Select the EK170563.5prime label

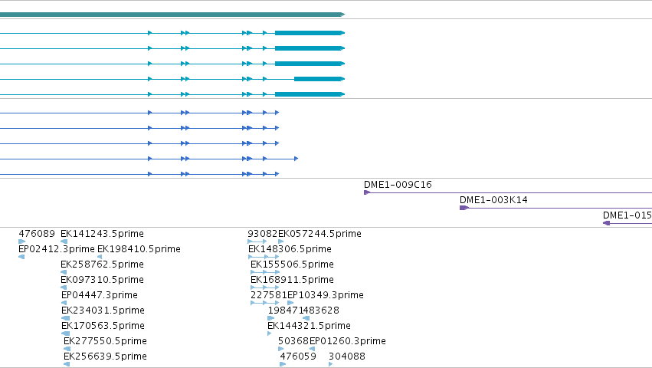[x=102, y=326]
